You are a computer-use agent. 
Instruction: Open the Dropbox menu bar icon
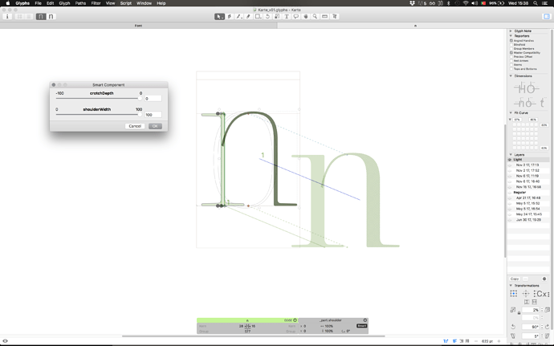pos(412,3)
